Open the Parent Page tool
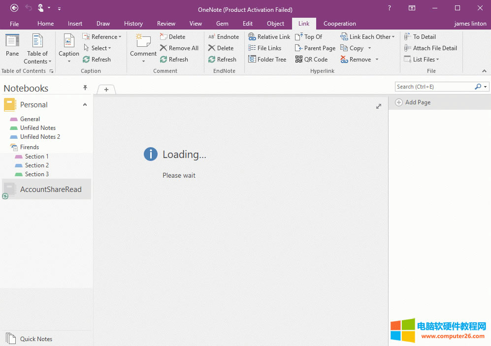This screenshot has height=346, width=491. [315, 48]
